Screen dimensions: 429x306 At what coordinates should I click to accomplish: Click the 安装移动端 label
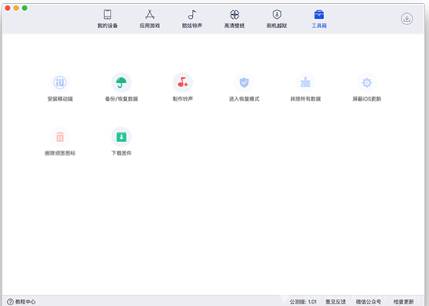click(60, 99)
